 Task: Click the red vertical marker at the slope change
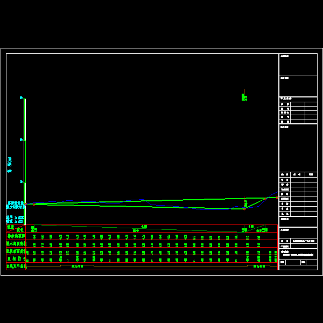tap(244, 203)
